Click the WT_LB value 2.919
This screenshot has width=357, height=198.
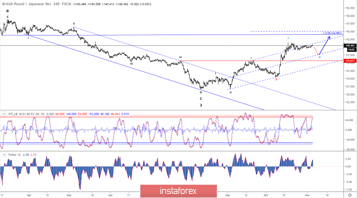[125, 114]
